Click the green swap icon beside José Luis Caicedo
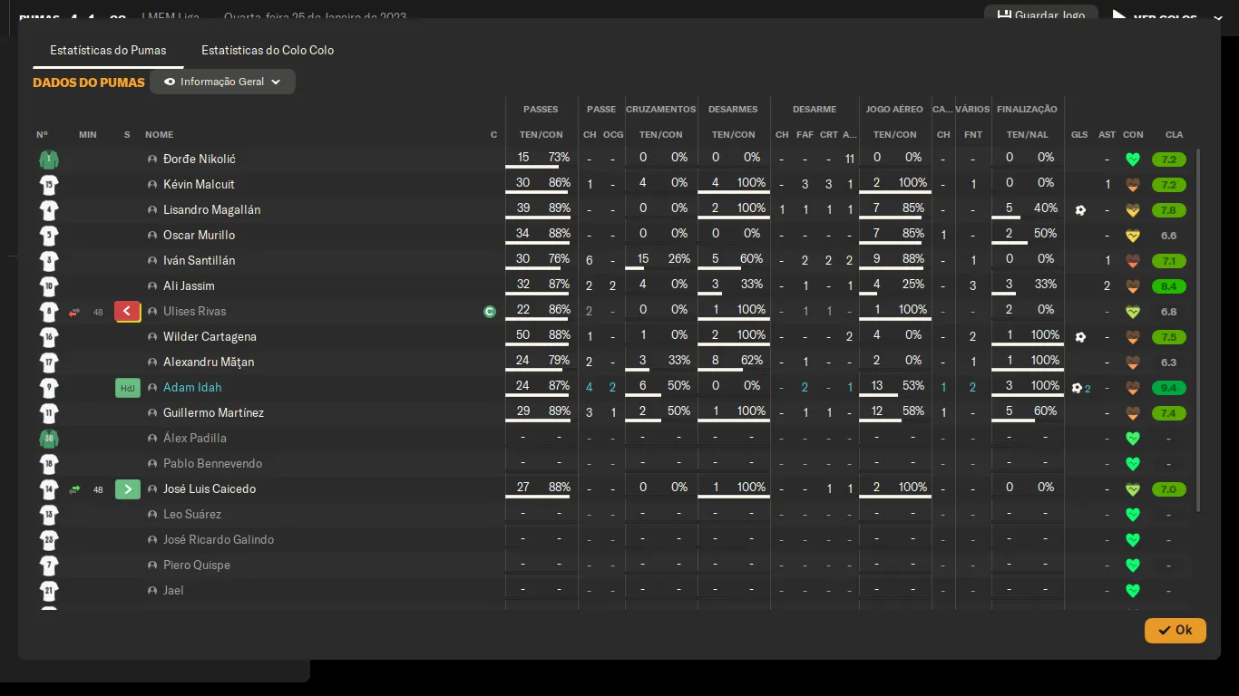 click(74, 489)
